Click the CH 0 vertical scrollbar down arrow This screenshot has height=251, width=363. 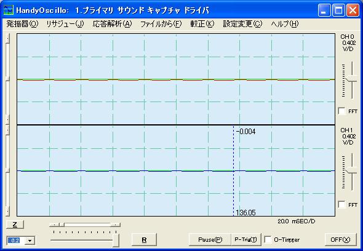(x=8, y=119)
